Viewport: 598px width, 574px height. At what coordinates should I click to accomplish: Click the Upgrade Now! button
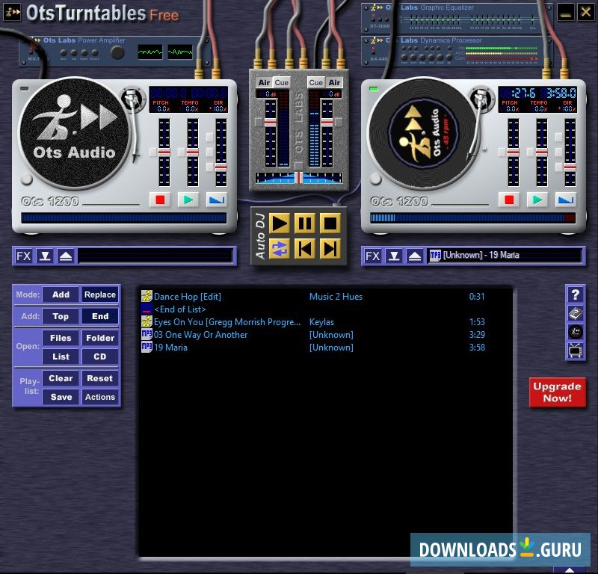tap(557, 392)
